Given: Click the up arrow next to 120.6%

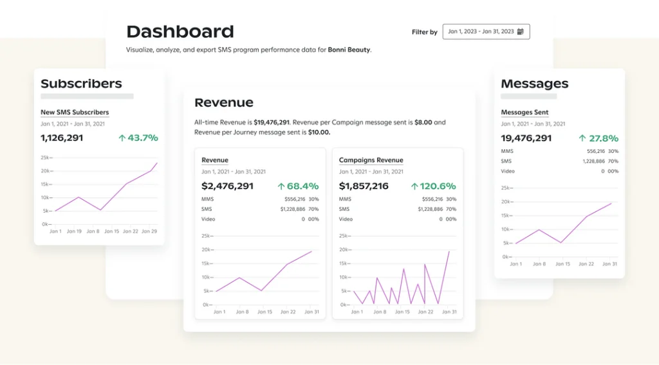Looking at the screenshot, I should pyautogui.click(x=414, y=186).
